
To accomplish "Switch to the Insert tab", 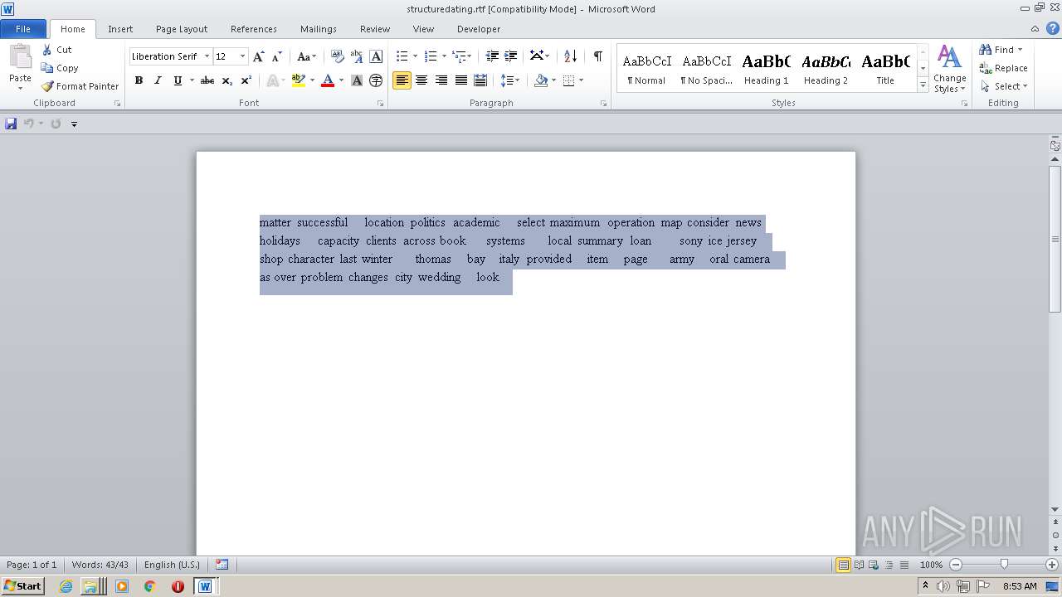I will (120, 29).
